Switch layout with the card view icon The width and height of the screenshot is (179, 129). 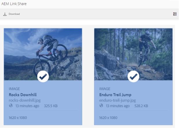click(x=175, y=14)
